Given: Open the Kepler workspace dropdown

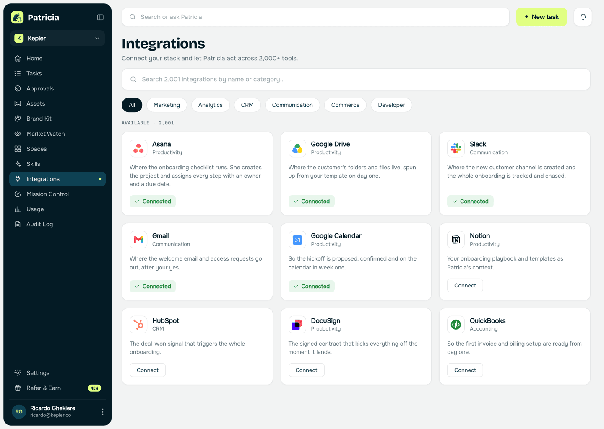Looking at the screenshot, I should (57, 38).
